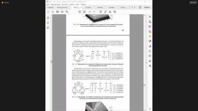Open the find text magnifier in toolbar
This screenshot has width=198, height=111.
pyautogui.click(x=67, y=12)
